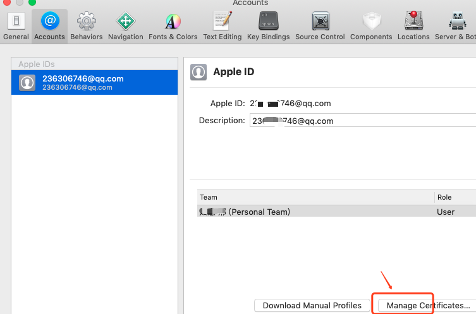Open Server & Bots preferences
Viewport: 476px width, 314px height.
[x=455, y=27]
